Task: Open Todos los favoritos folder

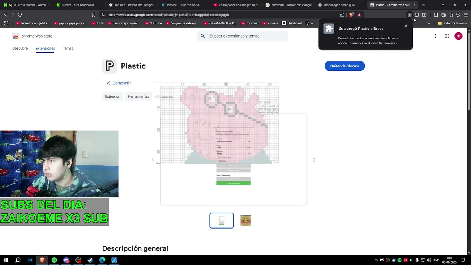Action: tap(453, 23)
